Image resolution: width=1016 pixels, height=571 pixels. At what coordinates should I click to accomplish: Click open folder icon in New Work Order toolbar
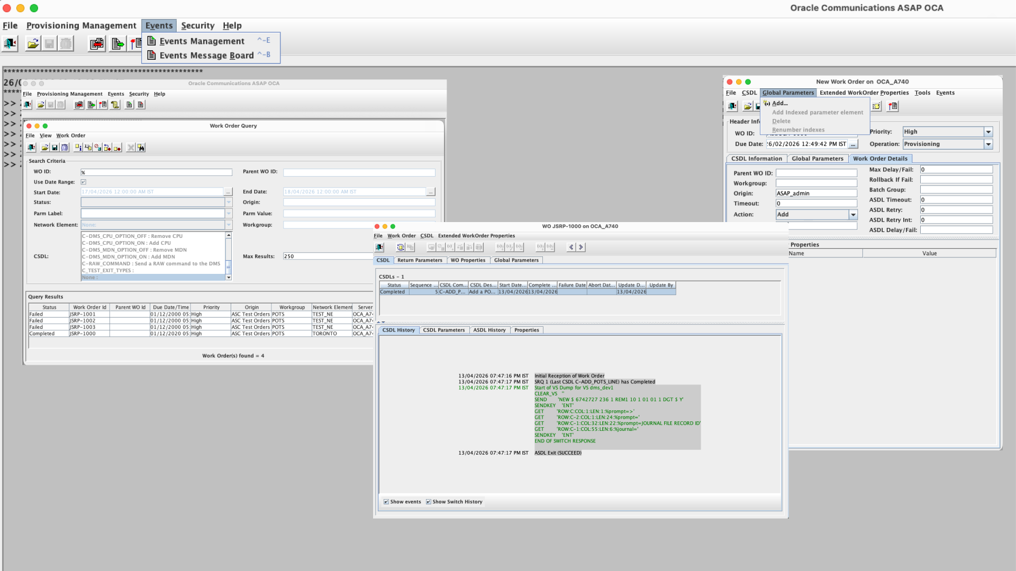[x=748, y=106]
